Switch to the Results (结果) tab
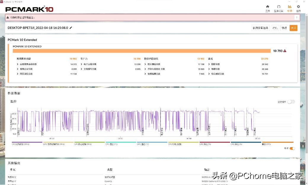The height and width of the screenshot is (185, 308). (x=289, y=8)
